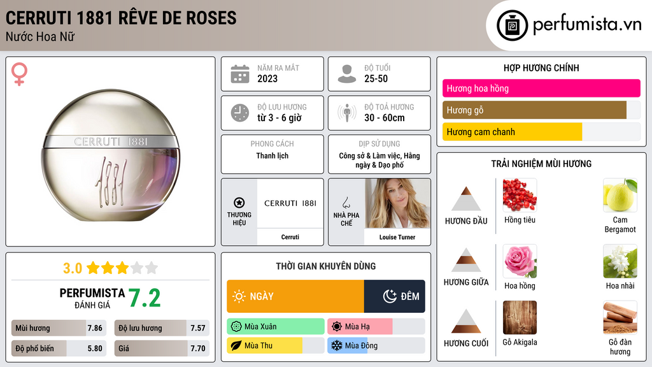Click the calendar icon beside Năm ra mắt
The height and width of the screenshot is (367, 652).
240,74
